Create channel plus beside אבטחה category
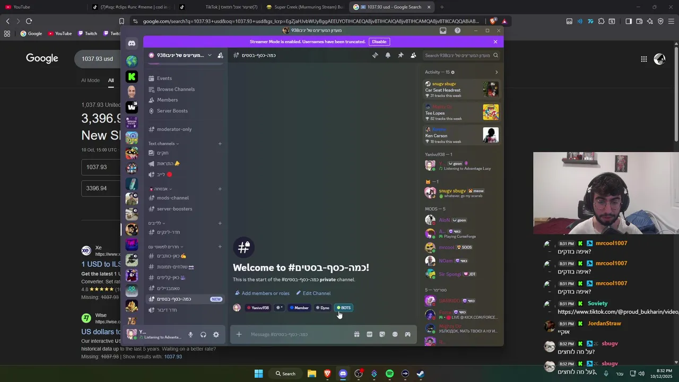679x382 pixels. (220, 189)
